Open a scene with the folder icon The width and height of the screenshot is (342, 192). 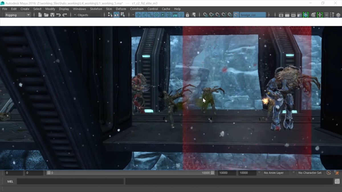coord(46,15)
